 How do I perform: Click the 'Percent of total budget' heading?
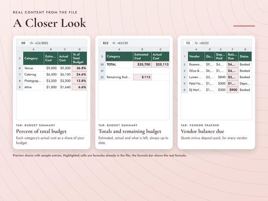click(41, 131)
